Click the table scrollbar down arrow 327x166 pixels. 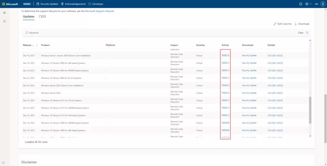tap(310, 136)
